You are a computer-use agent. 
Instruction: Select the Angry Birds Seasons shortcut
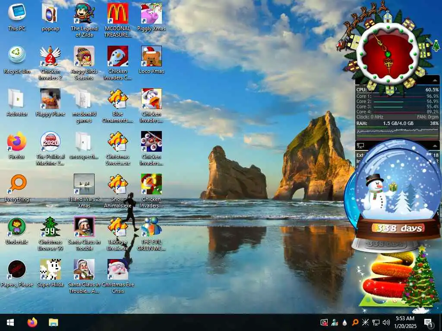point(84,63)
